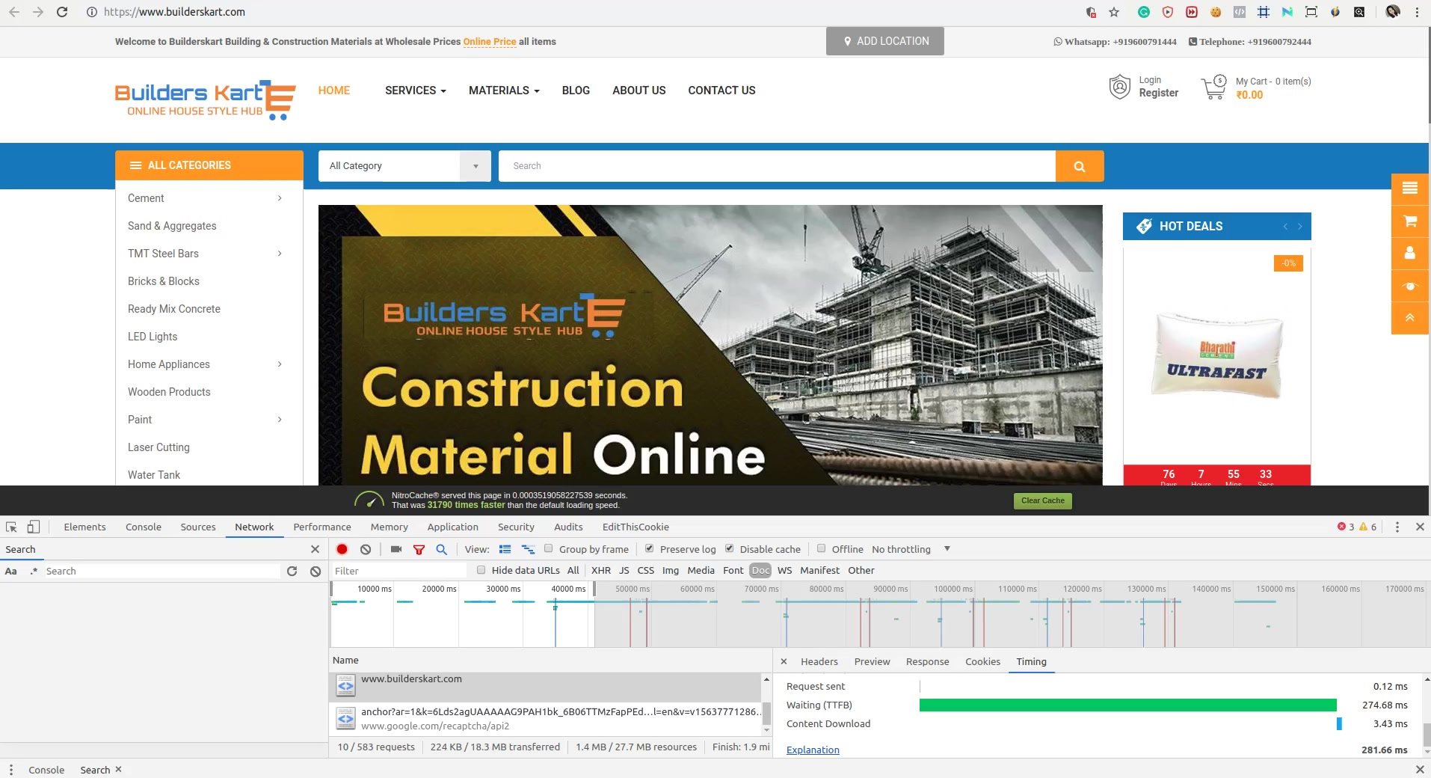Screen dimensions: 1431x778
Task: Click the Explanation link in Timing
Action: click(813, 750)
